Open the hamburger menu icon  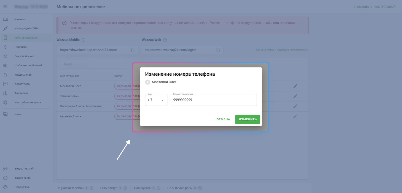[5, 7]
